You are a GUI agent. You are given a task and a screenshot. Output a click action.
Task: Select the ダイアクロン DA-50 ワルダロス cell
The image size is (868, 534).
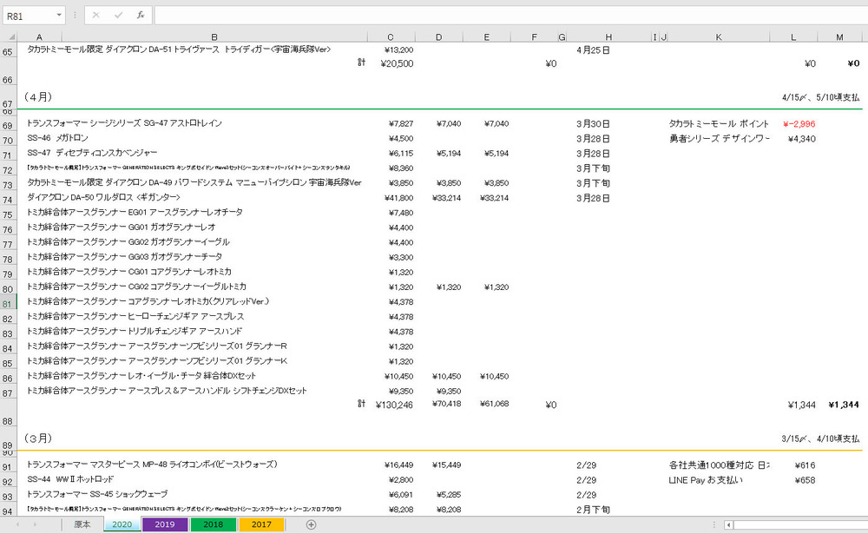103,198
